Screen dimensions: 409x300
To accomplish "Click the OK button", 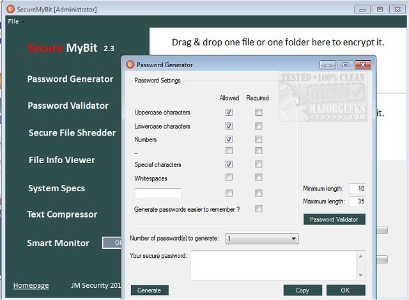I will pyautogui.click(x=346, y=290).
